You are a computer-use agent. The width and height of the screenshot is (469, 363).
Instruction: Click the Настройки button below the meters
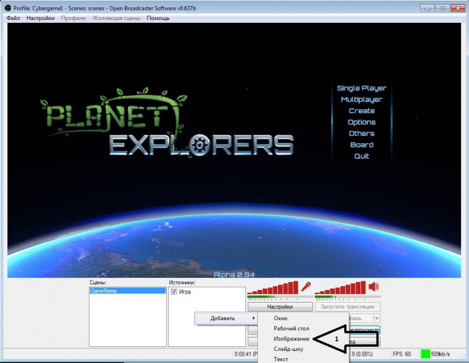point(280,306)
